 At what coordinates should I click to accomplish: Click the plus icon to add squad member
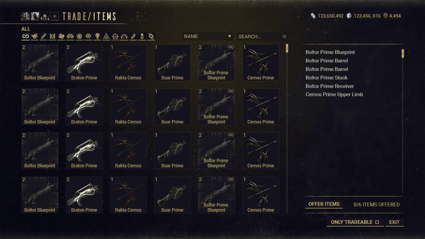click(55, 16)
